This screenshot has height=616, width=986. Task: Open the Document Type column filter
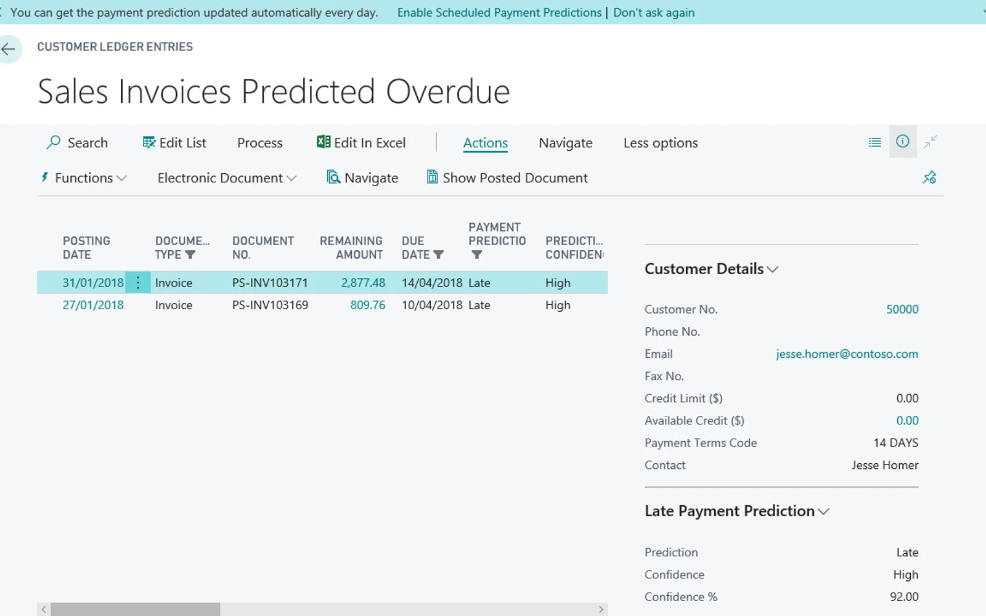190,254
